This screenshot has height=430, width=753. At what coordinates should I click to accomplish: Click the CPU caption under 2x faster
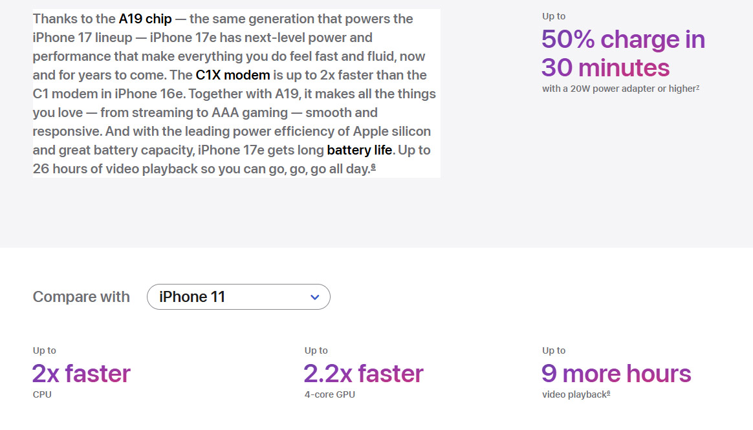42,393
